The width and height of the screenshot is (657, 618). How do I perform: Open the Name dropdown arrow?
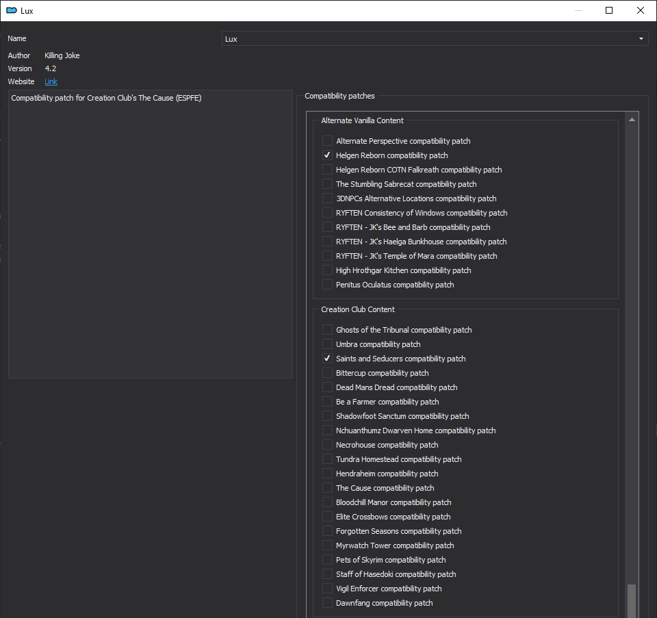(x=641, y=38)
